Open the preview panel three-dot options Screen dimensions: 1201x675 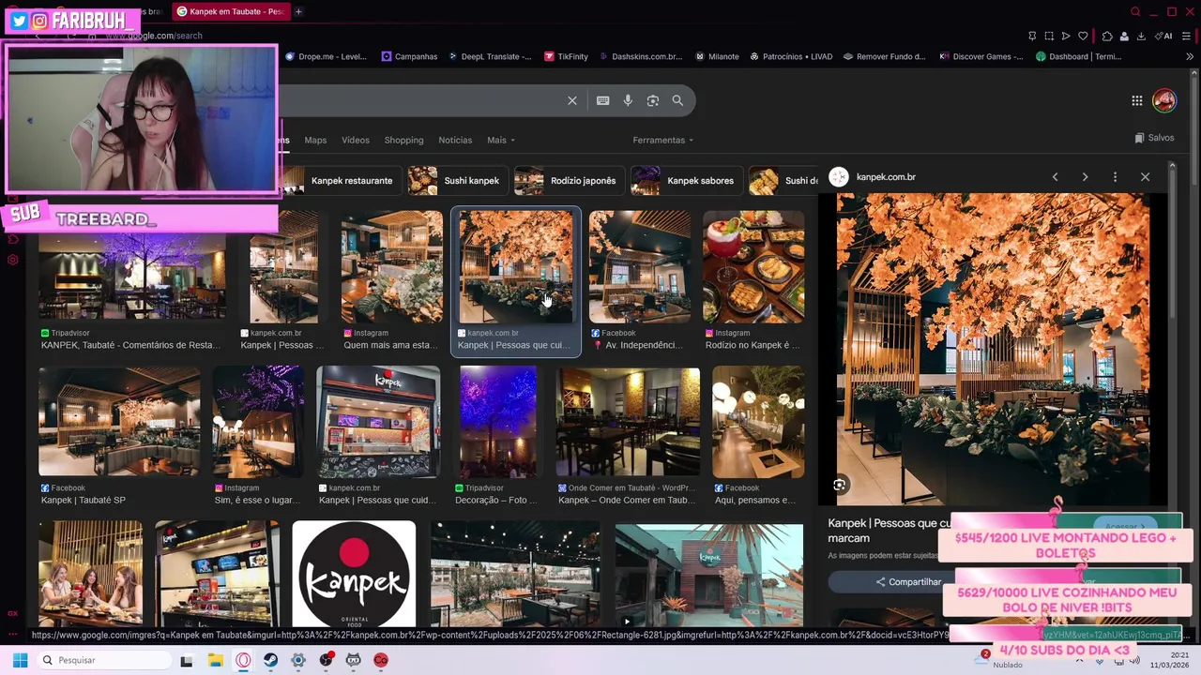[1115, 177]
